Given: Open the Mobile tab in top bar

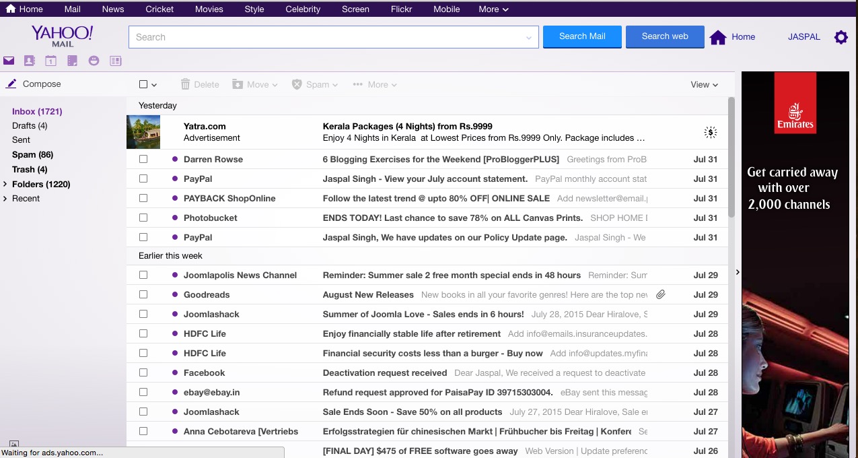Looking at the screenshot, I should [x=447, y=9].
